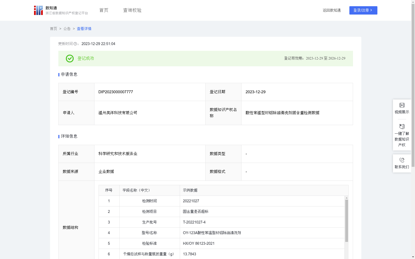Open the 视频展示 video icon
Screen dimensions: 415x259
pyautogui.click(x=402, y=105)
